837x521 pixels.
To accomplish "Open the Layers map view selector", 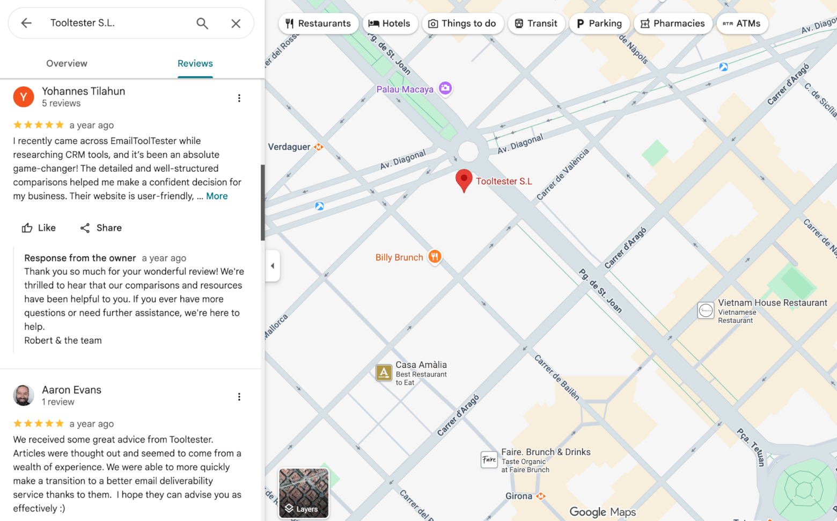I will click(x=303, y=494).
